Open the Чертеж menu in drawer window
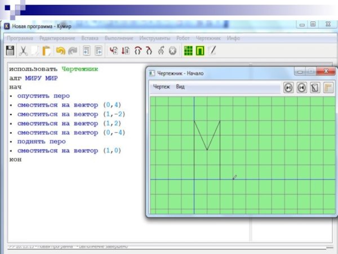The height and width of the screenshot is (254, 338). point(162,87)
